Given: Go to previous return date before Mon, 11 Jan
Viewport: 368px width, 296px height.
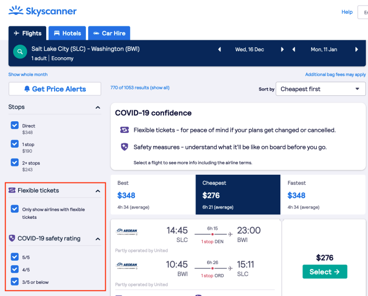Looking at the screenshot, I should 294,49.
